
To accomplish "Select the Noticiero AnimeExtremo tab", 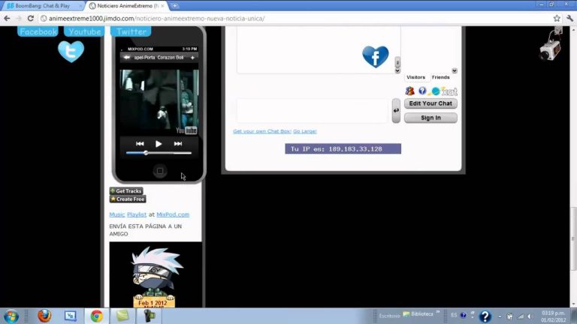I will tap(127, 6).
